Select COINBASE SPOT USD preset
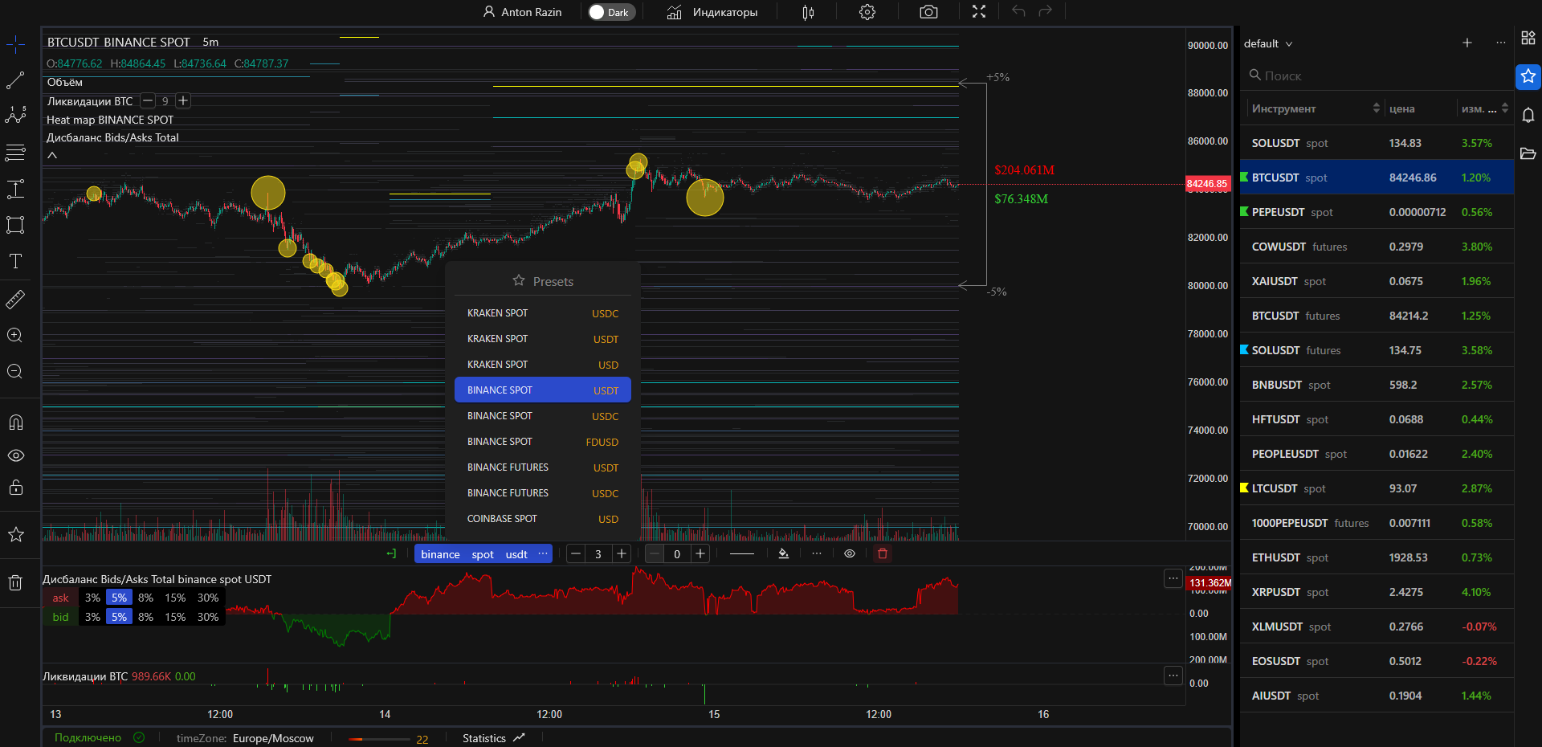Image resolution: width=1542 pixels, height=747 pixels. (x=543, y=519)
